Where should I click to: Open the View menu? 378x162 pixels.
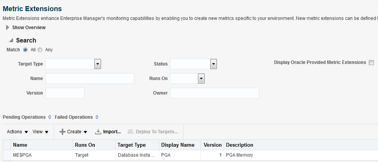point(40,132)
